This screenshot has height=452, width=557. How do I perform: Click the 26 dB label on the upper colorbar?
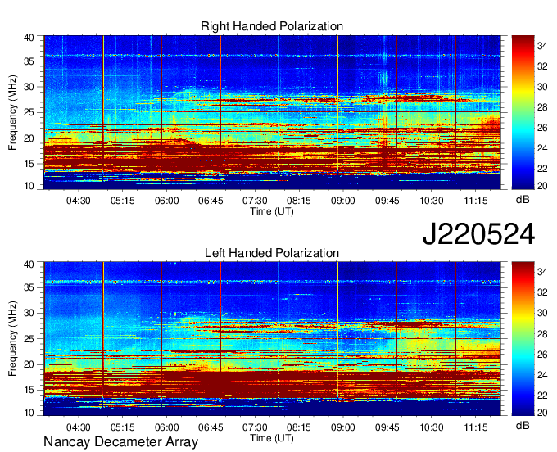tap(542, 128)
